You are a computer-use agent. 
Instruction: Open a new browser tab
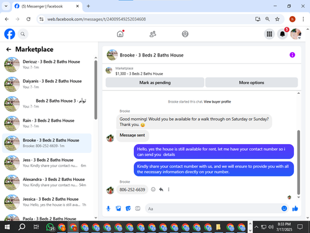click(x=88, y=6)
